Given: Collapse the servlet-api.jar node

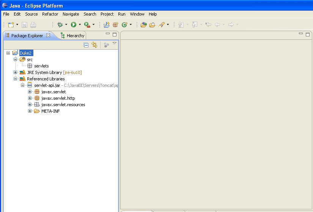Looking at the screenshot, I should [22, 85].
